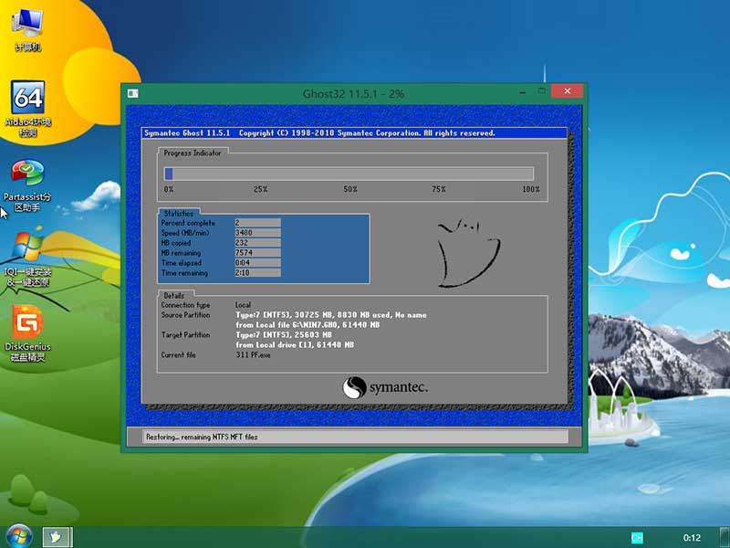Click the Time elapsed value 0:04
The width and height of the screenshot is (730, 548).
[257, 263]
